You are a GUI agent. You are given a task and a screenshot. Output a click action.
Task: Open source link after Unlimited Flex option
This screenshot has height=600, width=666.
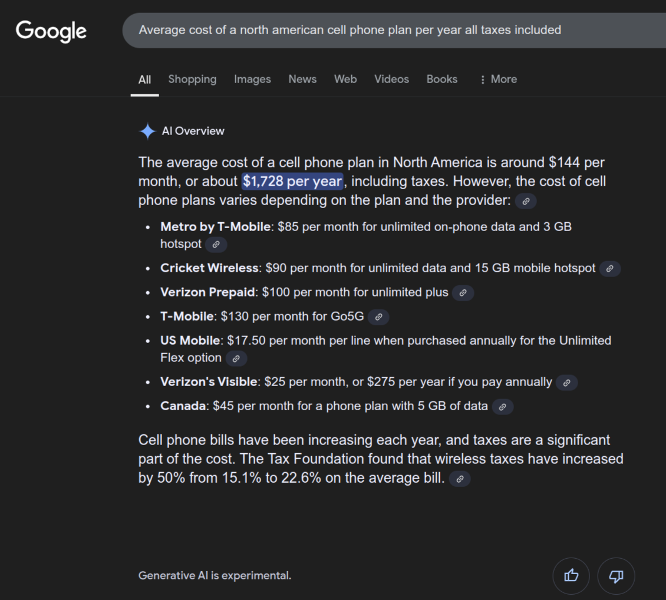(236, 358)
